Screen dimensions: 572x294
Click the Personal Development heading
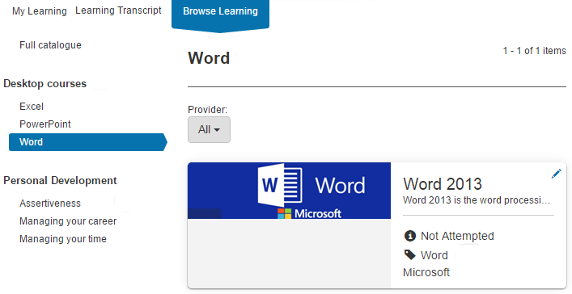point(60,181)
